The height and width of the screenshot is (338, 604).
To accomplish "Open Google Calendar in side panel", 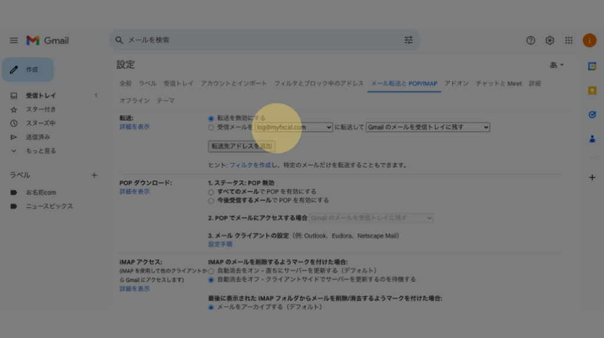I will (x=592, y=67).
